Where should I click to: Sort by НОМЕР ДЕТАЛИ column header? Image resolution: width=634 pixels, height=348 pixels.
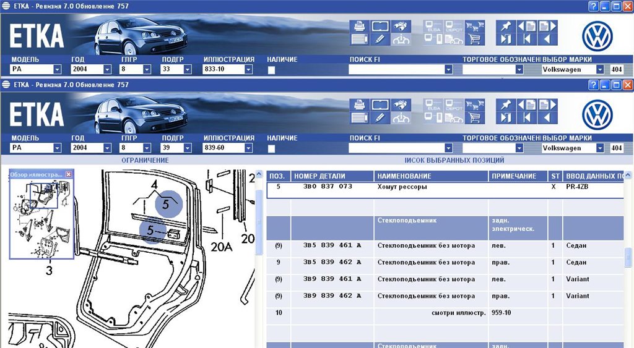pos(332,176)
